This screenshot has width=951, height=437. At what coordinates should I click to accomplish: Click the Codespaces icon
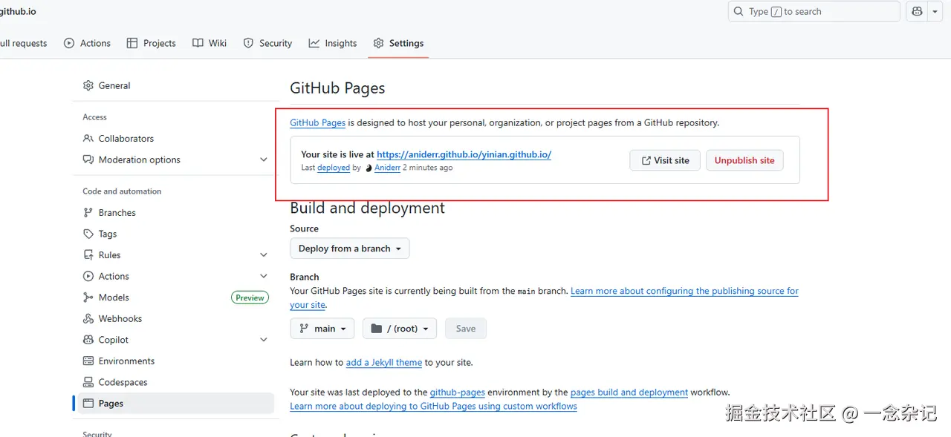[x=88, y=382]
